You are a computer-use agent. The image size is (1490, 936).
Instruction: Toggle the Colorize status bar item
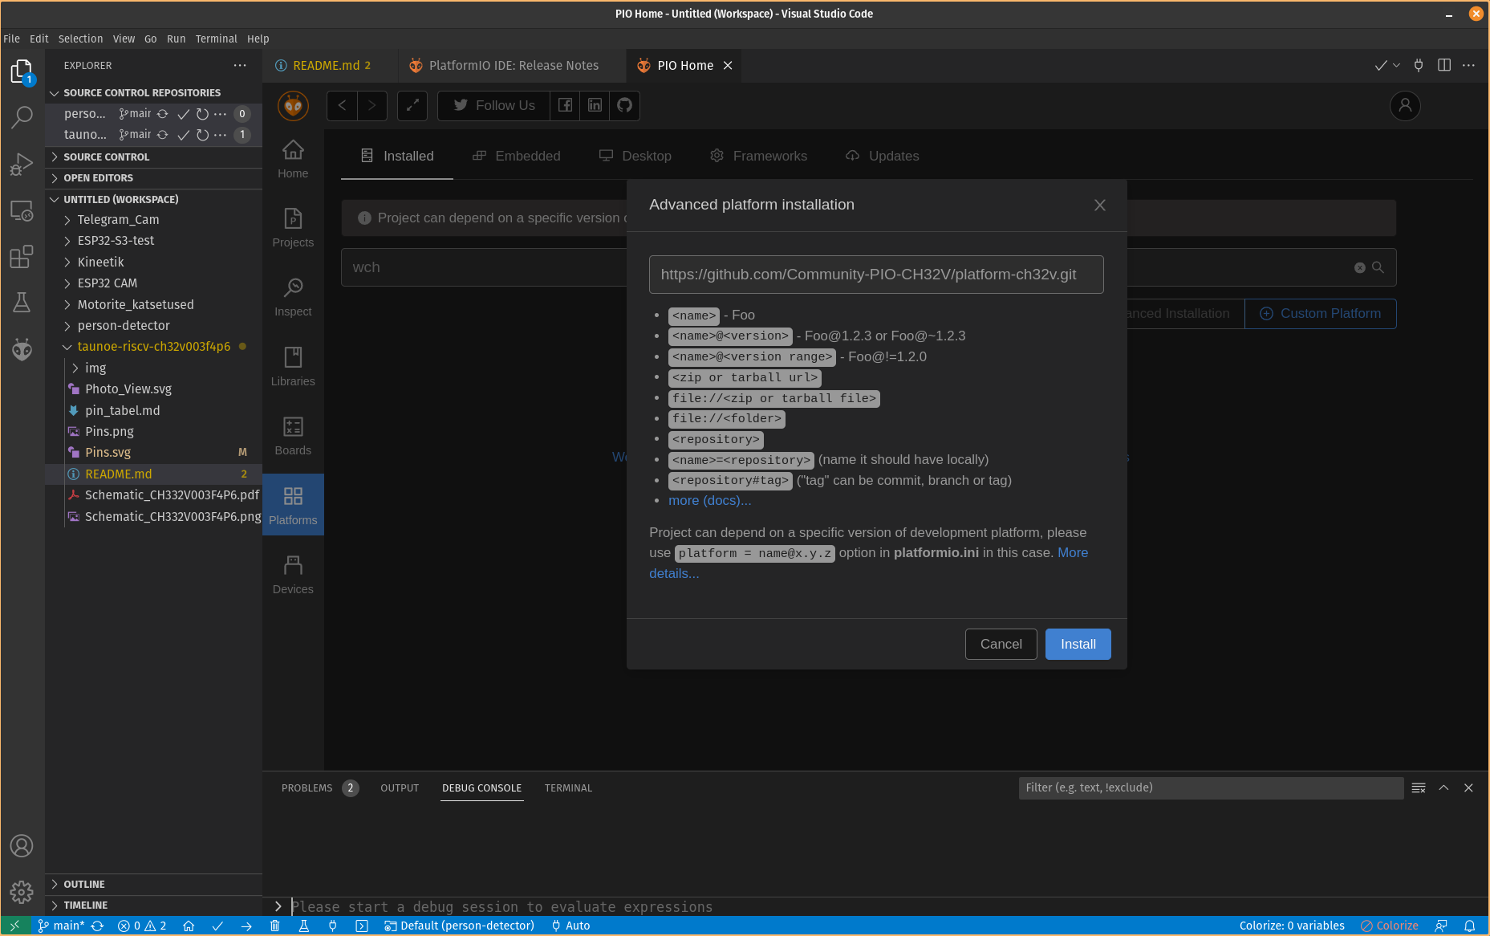tap(1389, 926)
